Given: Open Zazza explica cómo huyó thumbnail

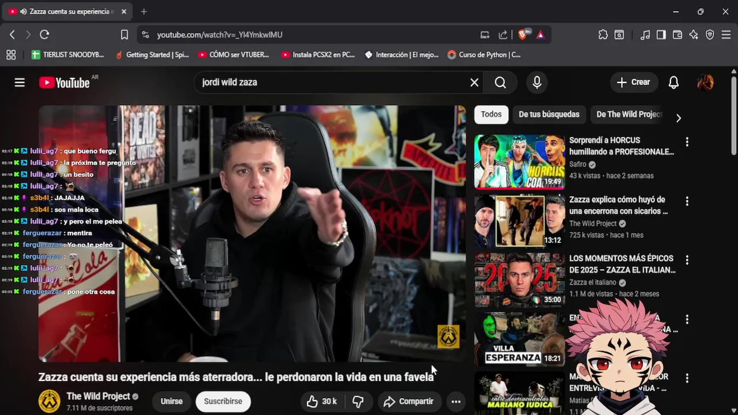Looking at the screenshot, I should pos(519,221).
